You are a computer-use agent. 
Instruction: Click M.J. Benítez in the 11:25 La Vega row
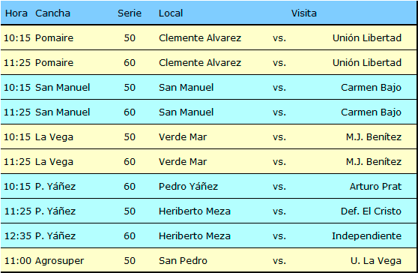coord(374,162)
